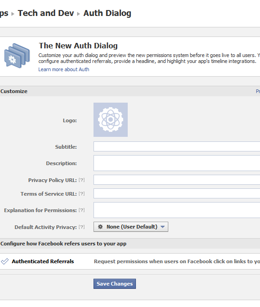Screen dimensions: 260x307
Task: Focus the Privacy Policy URL field
Action: click(177, 180)
